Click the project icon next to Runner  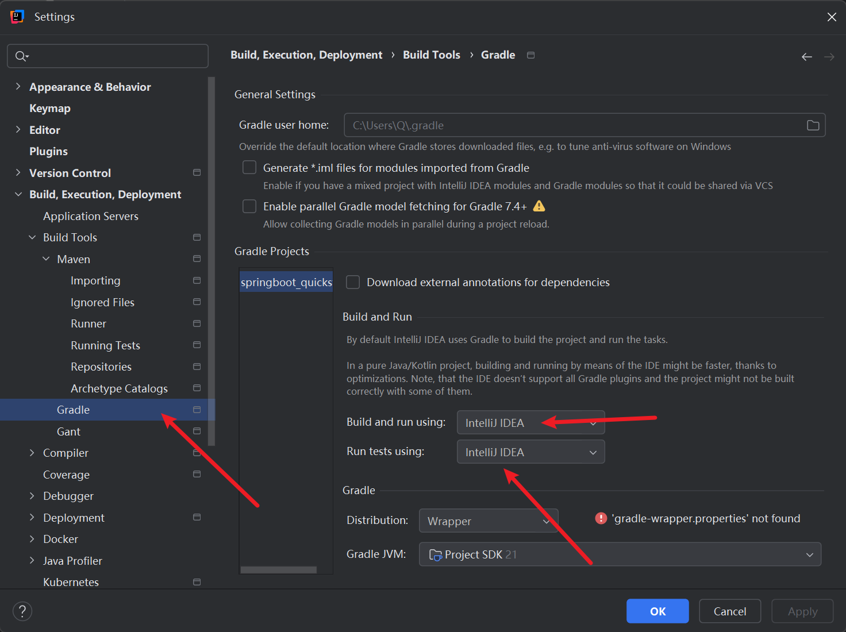click(x=197, y=323)
